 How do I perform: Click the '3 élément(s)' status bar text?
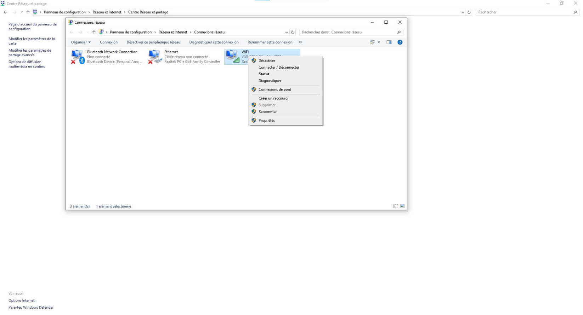click(x=80, y=206)
